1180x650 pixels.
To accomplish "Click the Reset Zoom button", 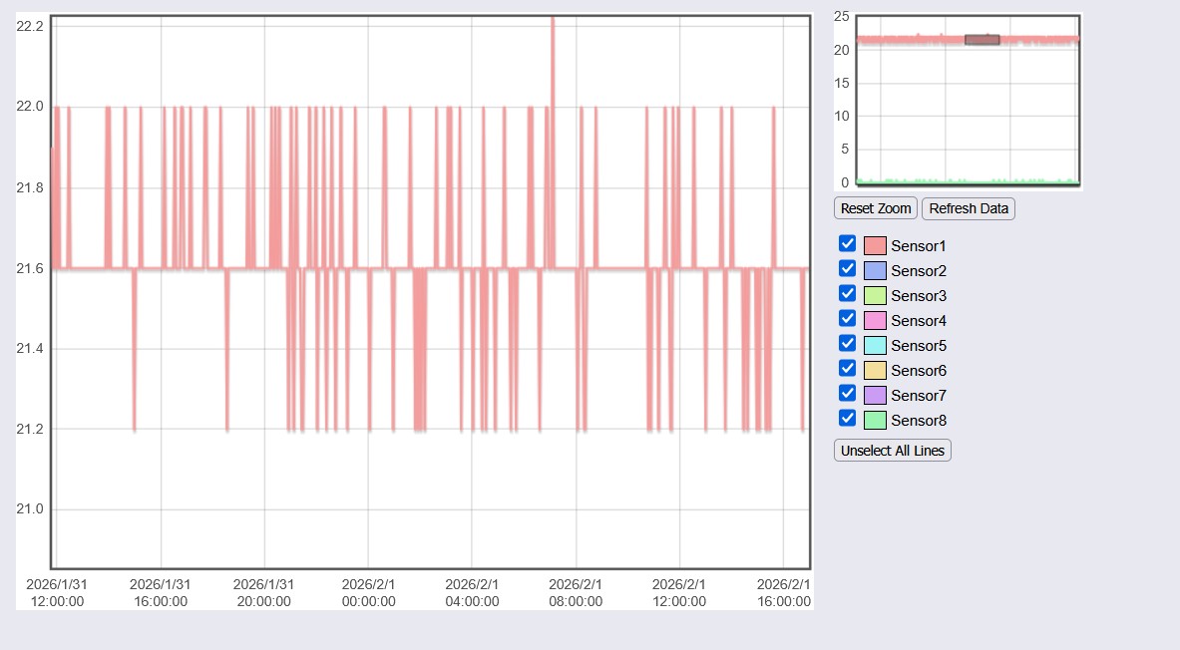I will (x=876, y=208).
